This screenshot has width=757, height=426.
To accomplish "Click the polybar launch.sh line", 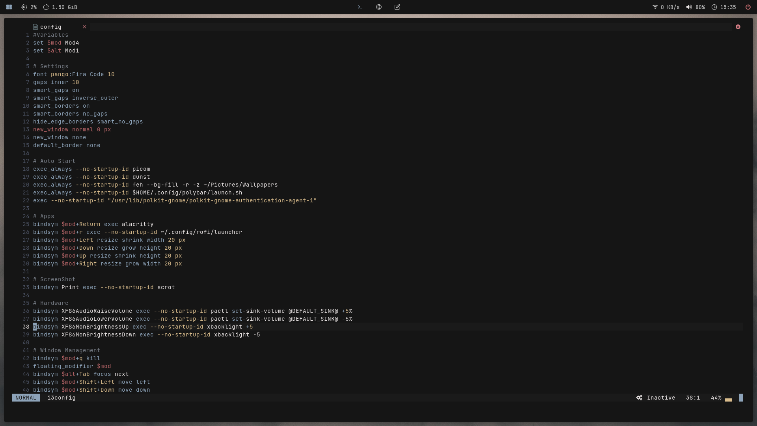I will (x=138, y=192).
